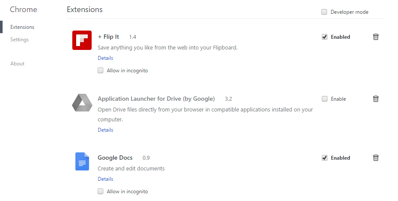Click the Google Docs extension icon
This screenshot has height=201, width=398.
[x=82, y=161]
